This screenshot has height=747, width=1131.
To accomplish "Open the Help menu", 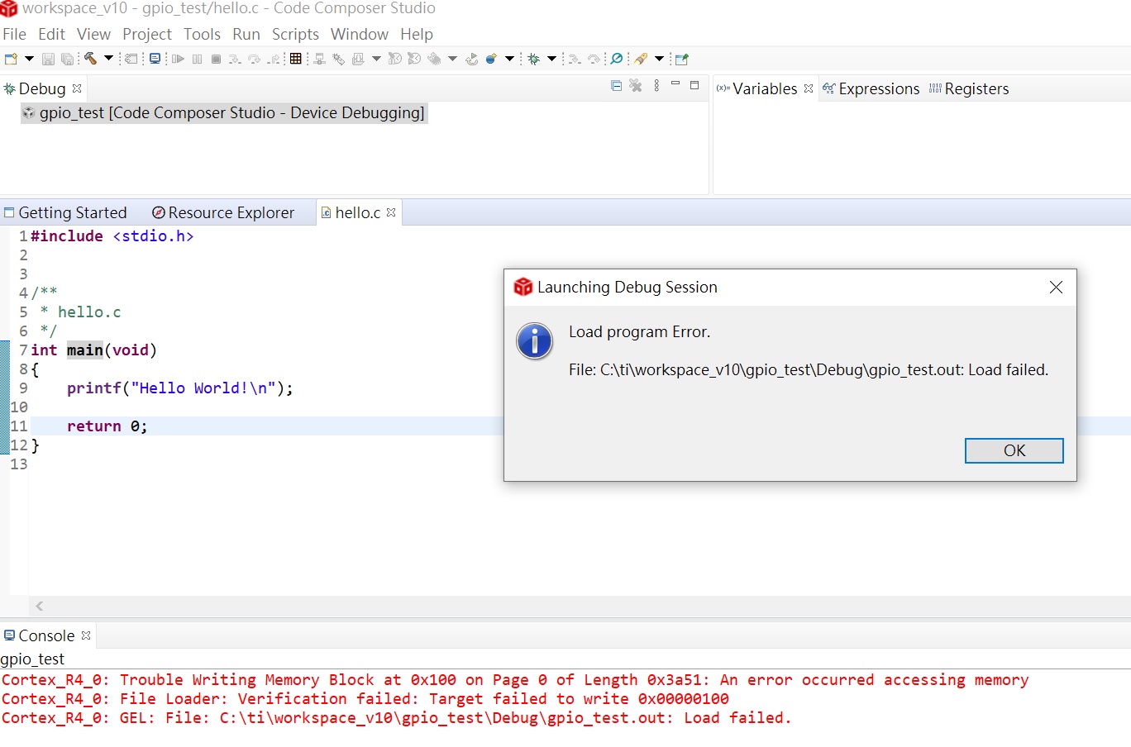I will pyautogui.click(x=417, y=34).
